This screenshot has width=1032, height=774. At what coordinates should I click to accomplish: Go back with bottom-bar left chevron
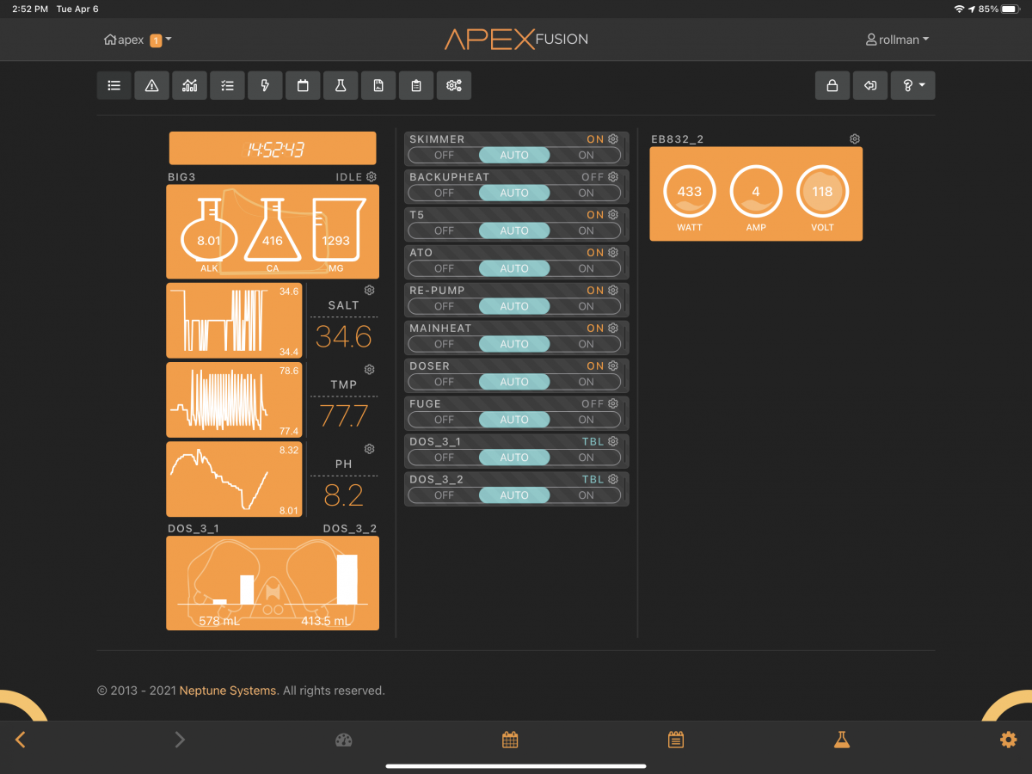21,740
